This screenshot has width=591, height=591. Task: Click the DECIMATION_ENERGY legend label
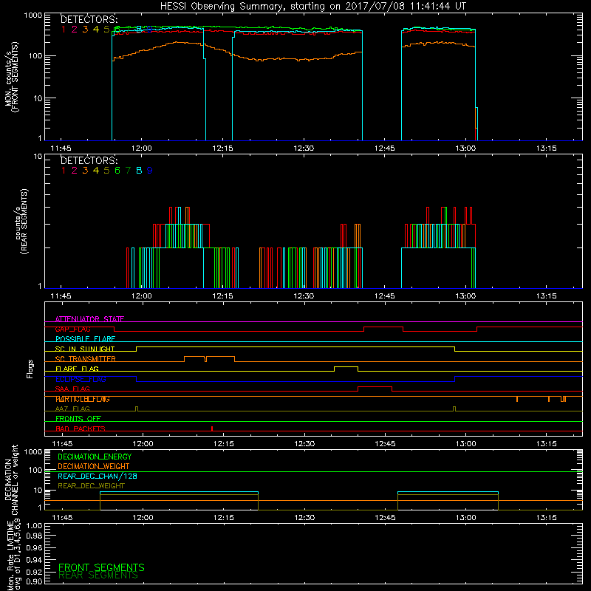click(x=95, y=457)
